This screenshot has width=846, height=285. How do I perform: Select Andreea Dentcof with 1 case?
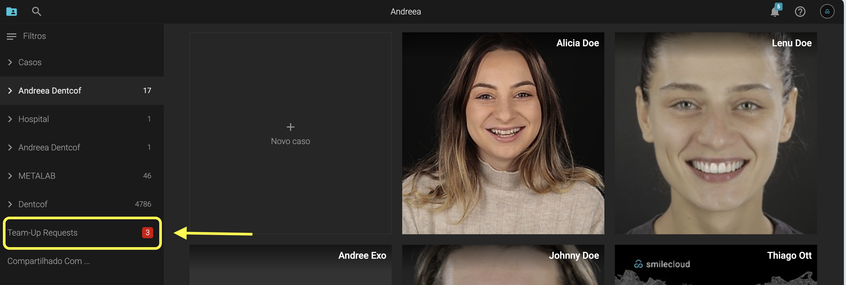(x=49, y=147)
